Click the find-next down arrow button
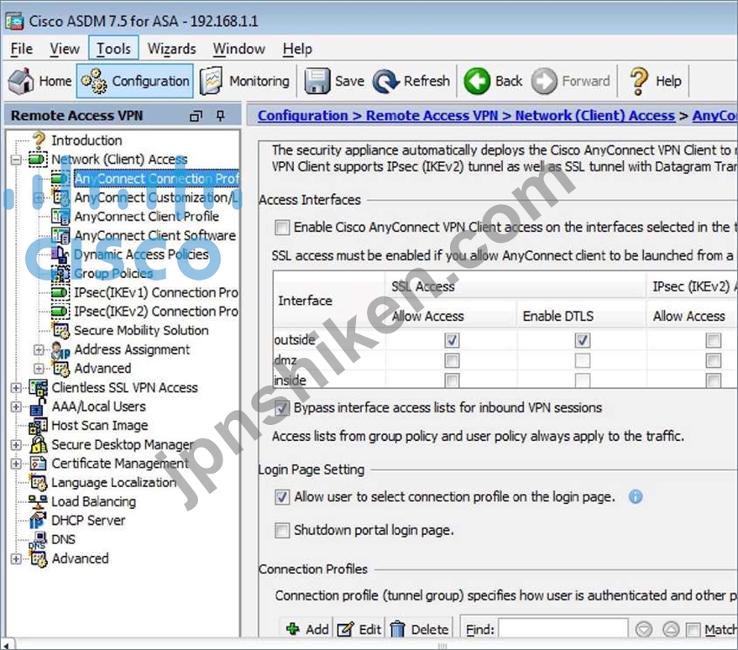Viewport: 738px width, 650px height. [x=643, y=629]
